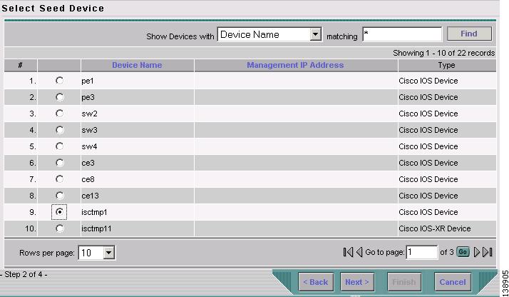Screen dimensions: 509x297
Task: Focus the matching search text field
Action: click(x=402, y=34)
